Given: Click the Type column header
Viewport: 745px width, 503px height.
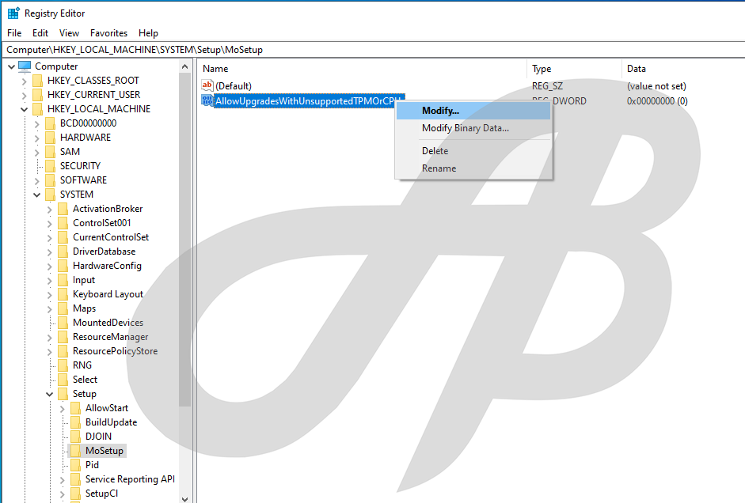Looking at the screenshot, I should click(x=574, y=69).
